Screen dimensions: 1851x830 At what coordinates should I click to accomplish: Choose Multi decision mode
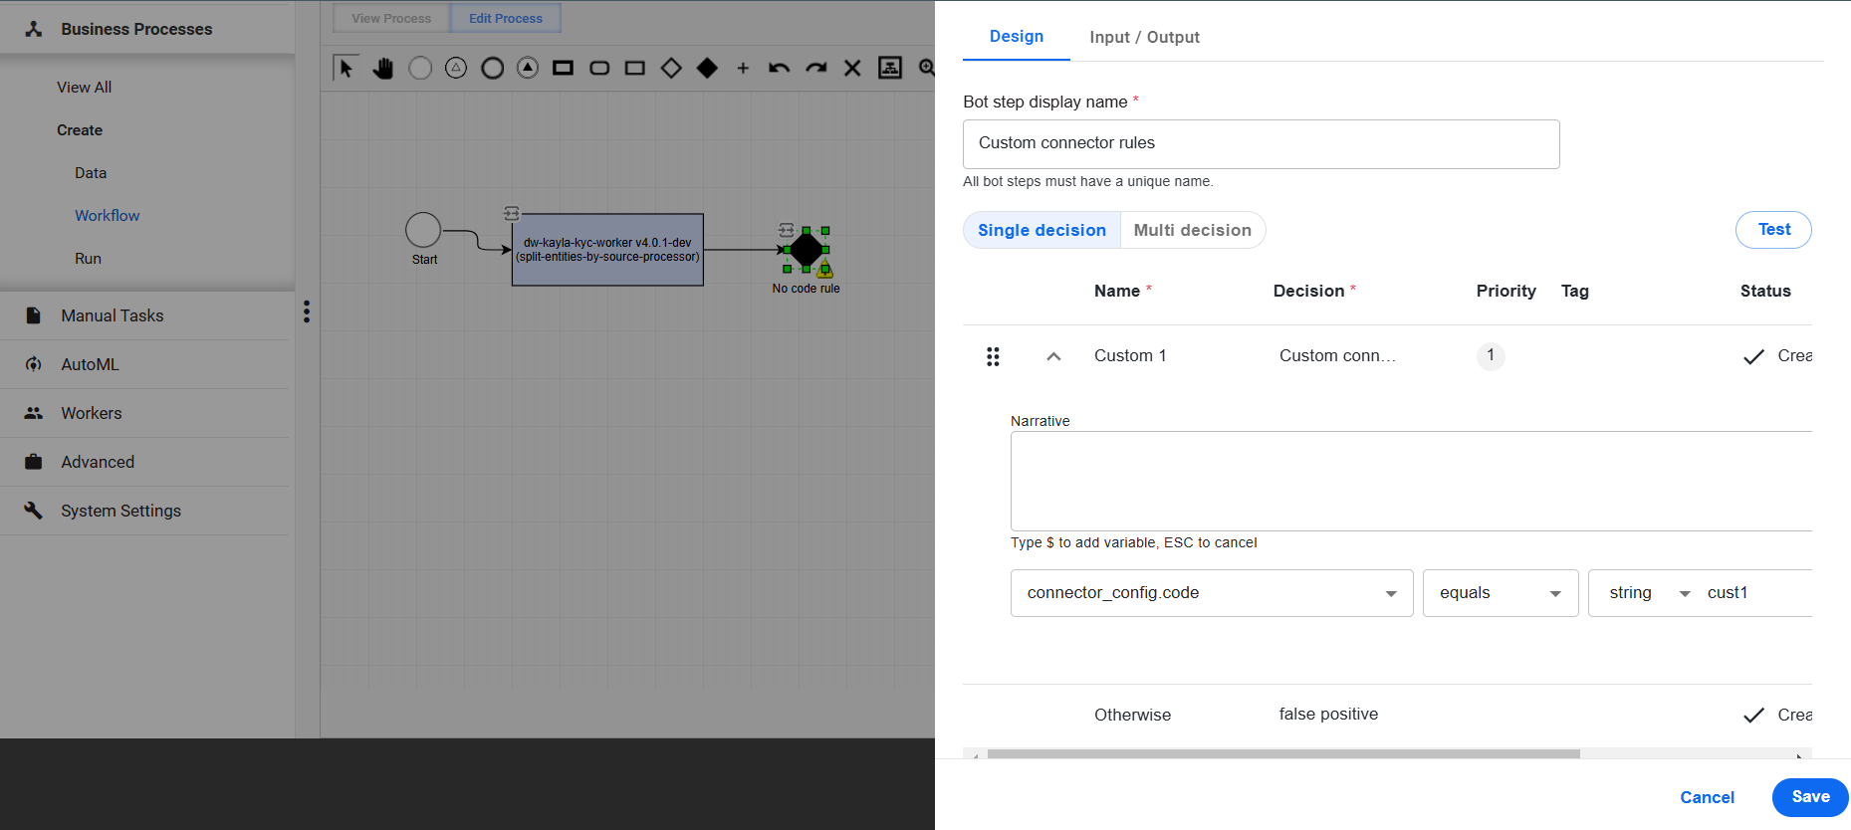coord(1193,230)
